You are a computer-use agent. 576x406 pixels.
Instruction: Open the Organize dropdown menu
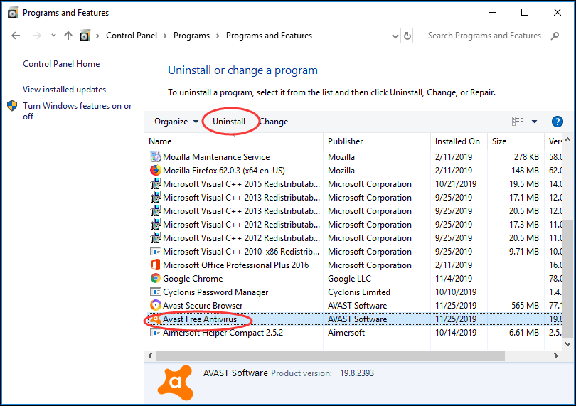click(x=176, y=122)
